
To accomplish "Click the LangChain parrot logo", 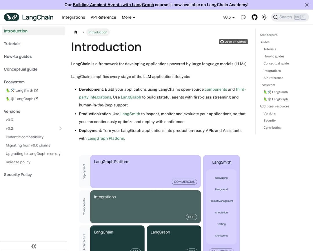I will [x=12, y=17].
